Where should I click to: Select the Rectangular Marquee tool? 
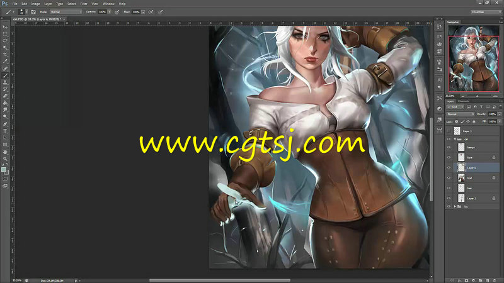click(5, 34)
